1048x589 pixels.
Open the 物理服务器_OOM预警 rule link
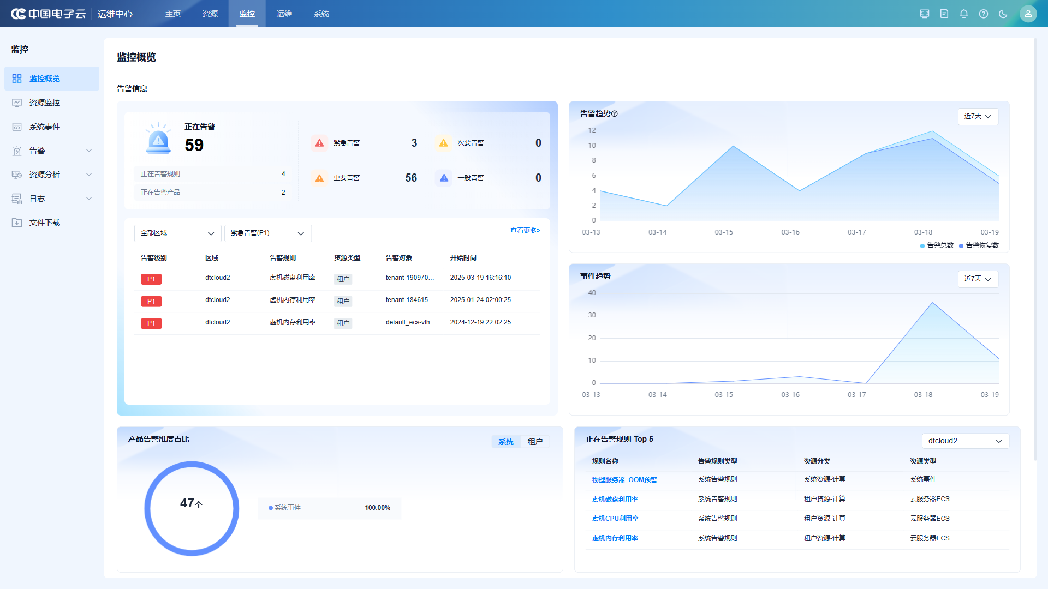coord(624,480)
